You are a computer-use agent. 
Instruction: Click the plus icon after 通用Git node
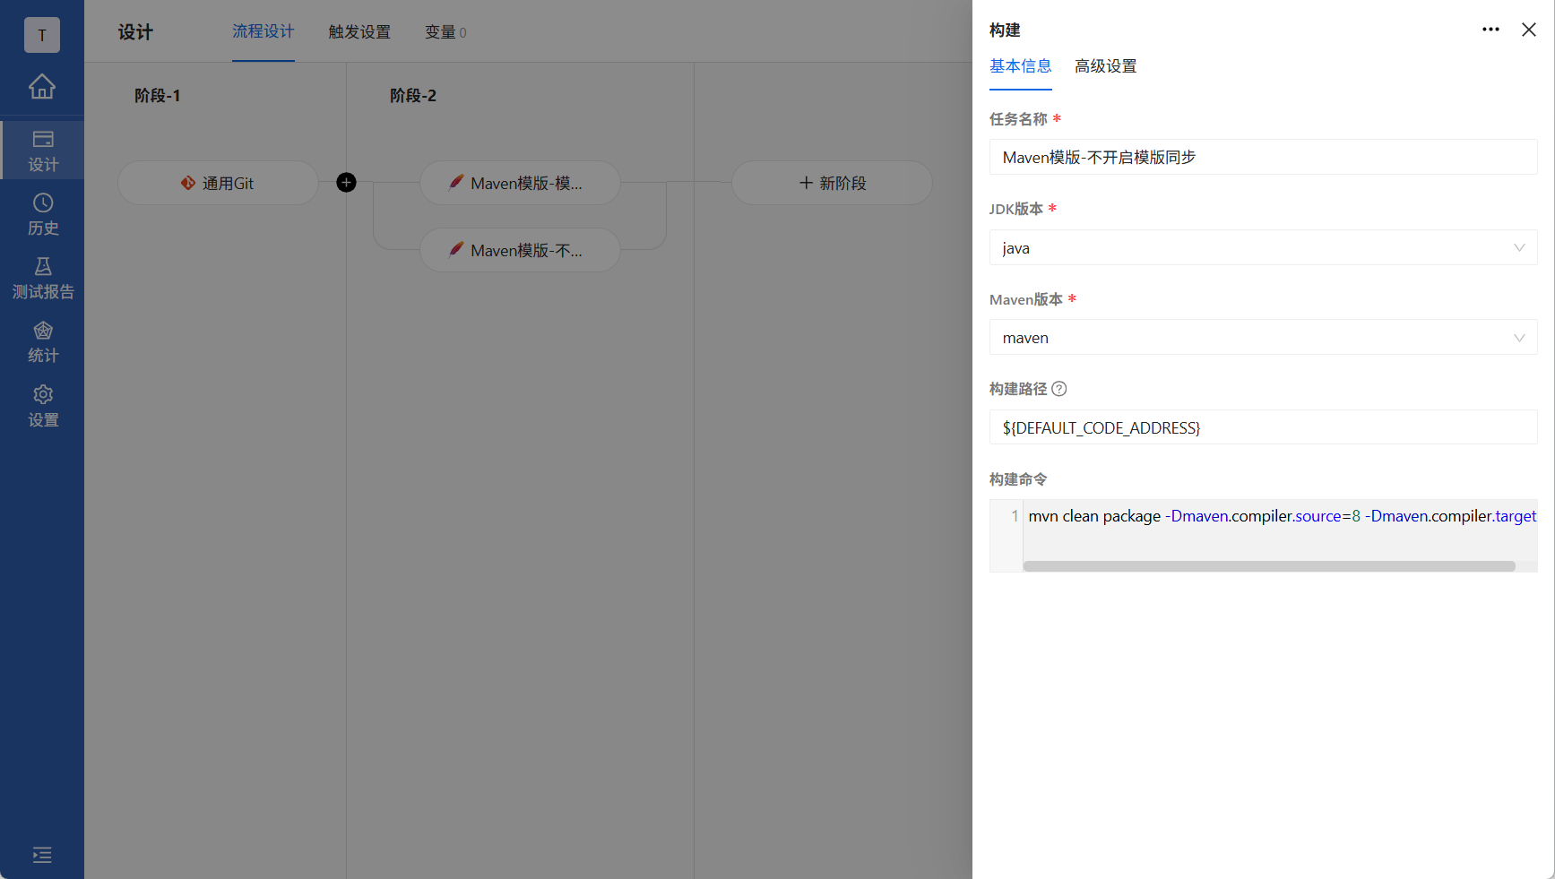(346, 182)
